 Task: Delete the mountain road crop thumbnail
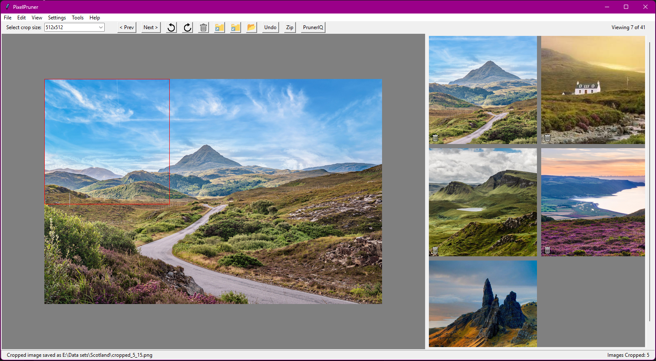pyautogui.click(x=435, y=138)
